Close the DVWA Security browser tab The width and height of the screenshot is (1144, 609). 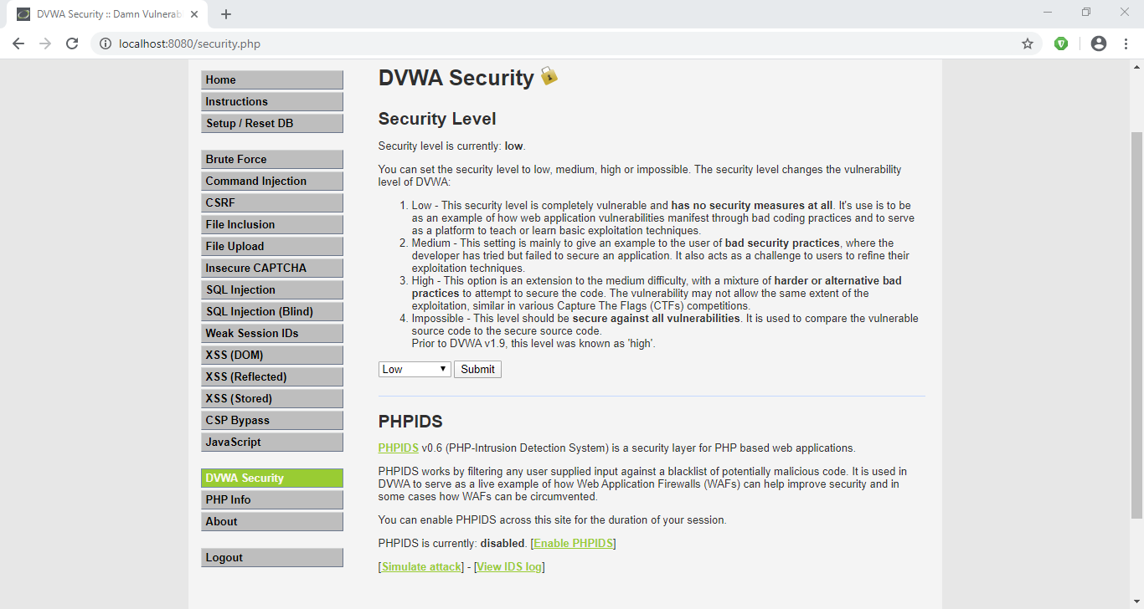[194, 14]
